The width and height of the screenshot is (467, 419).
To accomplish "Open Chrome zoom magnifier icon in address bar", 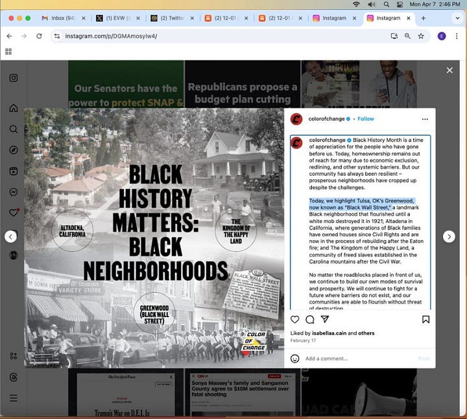I will point(407,36).
